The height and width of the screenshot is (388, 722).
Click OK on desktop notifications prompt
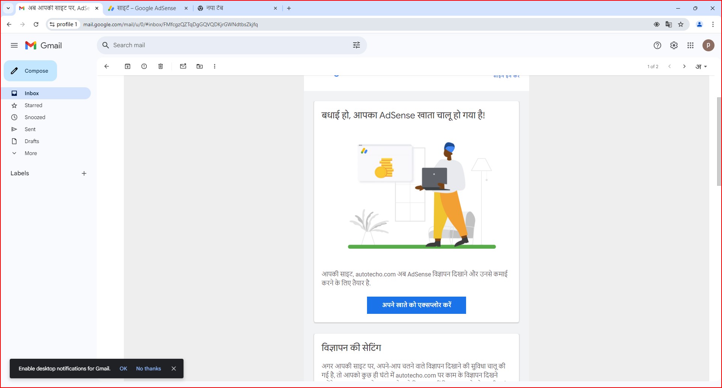[123, 369]
